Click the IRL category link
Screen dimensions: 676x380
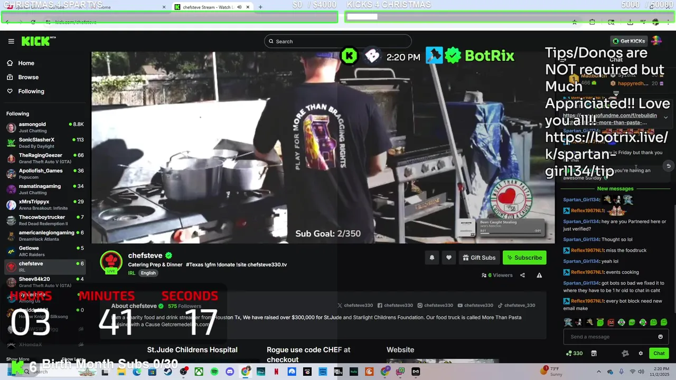(132, 273)
